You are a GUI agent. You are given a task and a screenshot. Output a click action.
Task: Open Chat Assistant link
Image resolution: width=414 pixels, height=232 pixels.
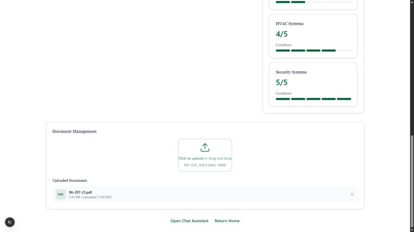190,221
